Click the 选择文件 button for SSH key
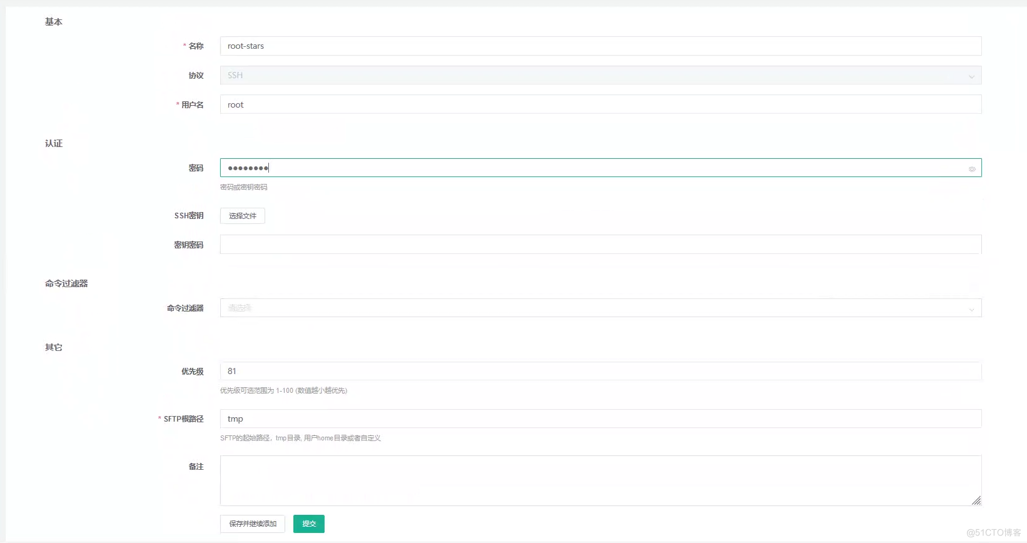 tap(243, 216)
